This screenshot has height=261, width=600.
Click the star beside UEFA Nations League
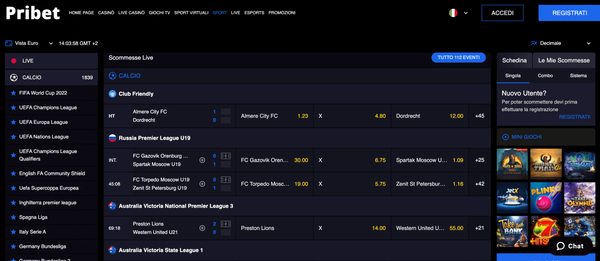click(x=13, y=137)
